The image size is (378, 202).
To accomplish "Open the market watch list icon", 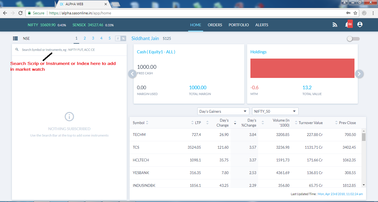I will [15, 38].
